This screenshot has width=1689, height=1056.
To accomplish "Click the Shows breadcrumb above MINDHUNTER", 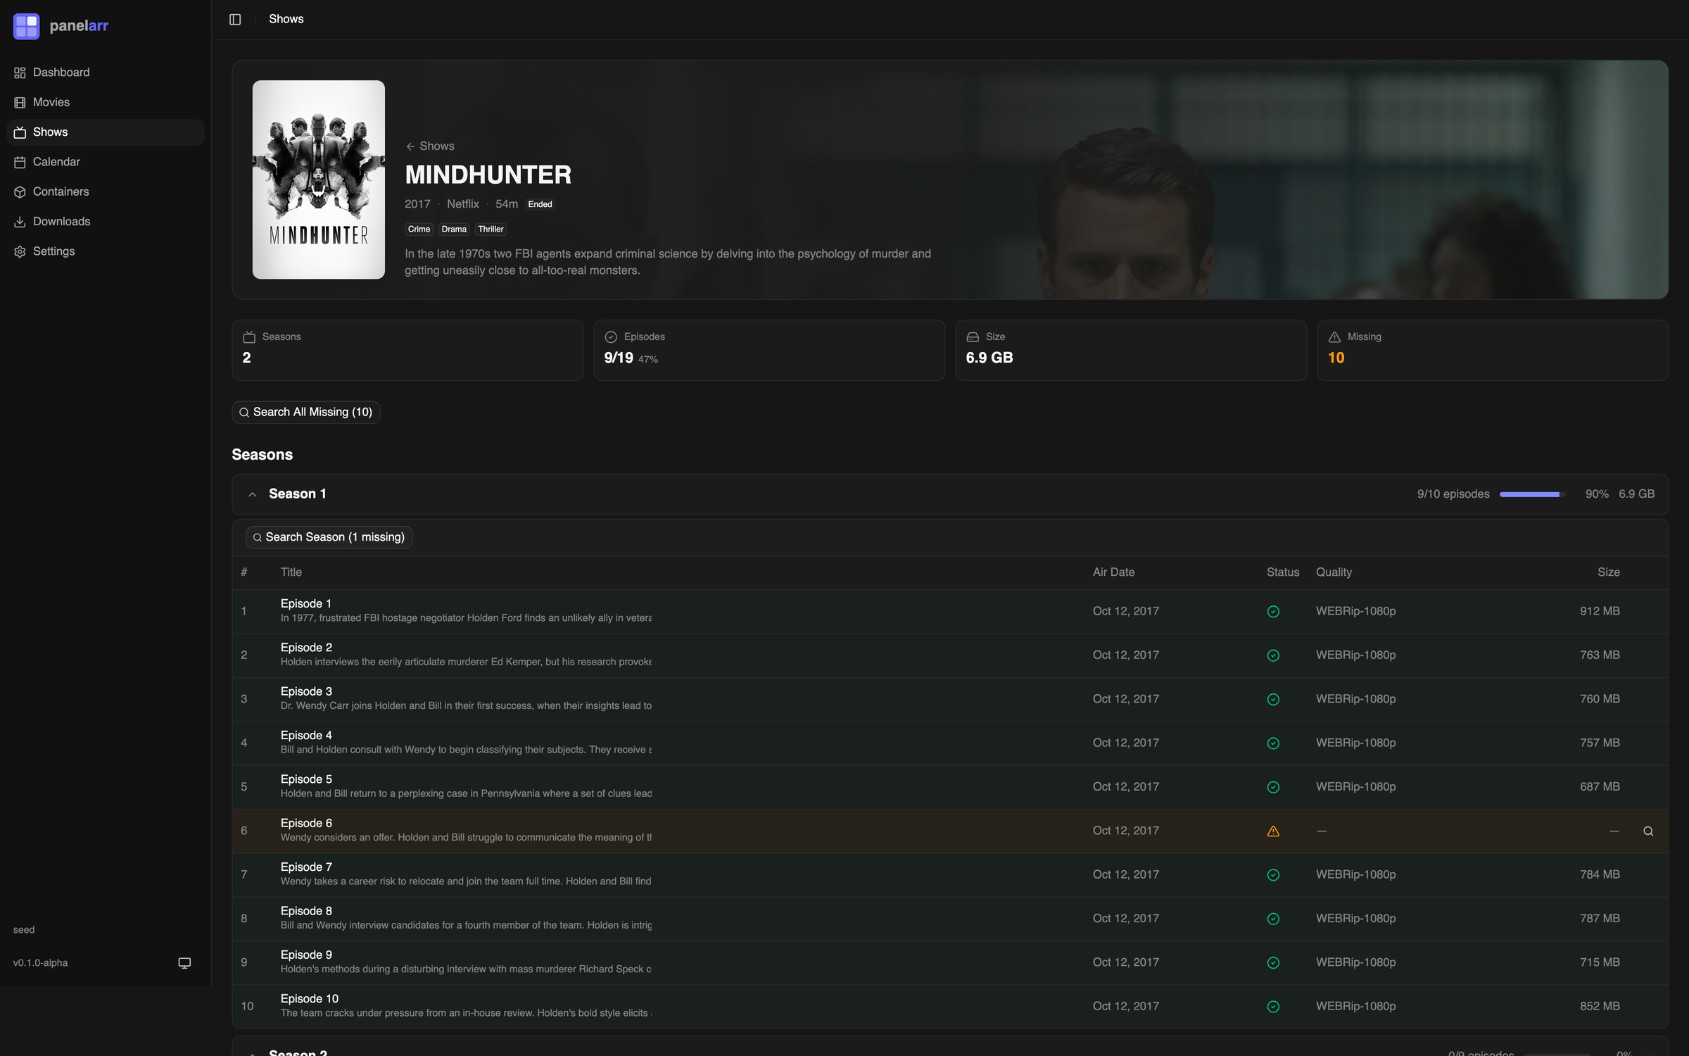I will pyautogui.click(x=430, y=146).
